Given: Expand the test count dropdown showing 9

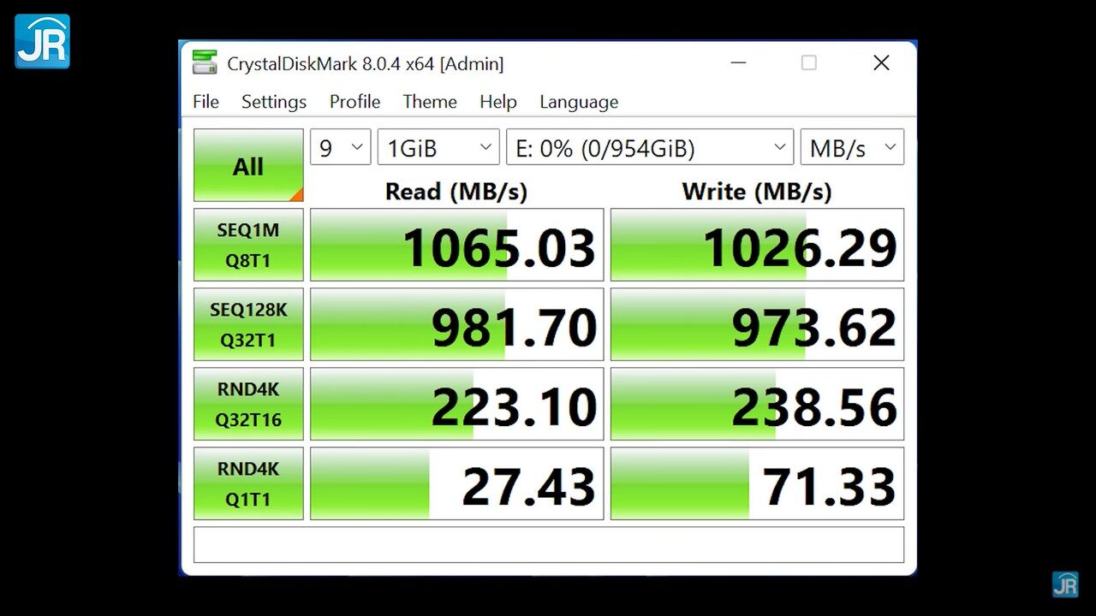Looking at the screenshot, I should coord(340,148).
